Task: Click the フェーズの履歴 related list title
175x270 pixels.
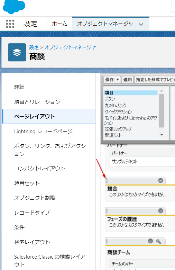Action: (122, 219)
